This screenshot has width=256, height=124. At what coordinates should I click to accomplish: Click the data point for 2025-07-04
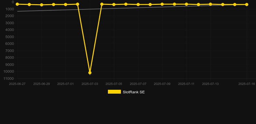coord(102,4)
